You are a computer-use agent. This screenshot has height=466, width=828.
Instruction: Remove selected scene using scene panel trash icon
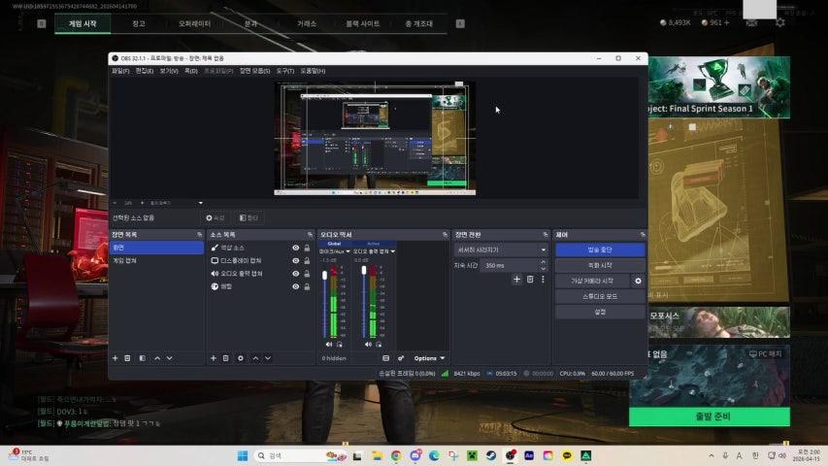(x=127, y=358)
